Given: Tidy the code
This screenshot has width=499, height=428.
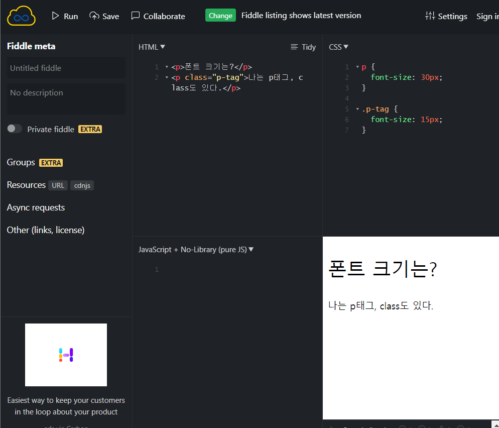Looking at the screenshot, I should pos(303,47).
